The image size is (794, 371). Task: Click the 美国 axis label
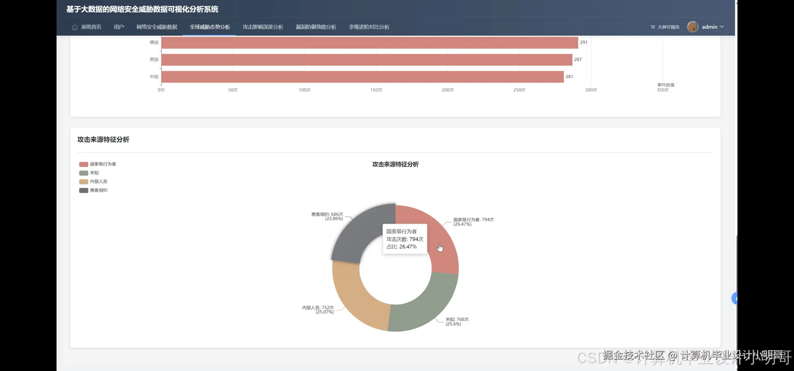[x=154, y=60]
